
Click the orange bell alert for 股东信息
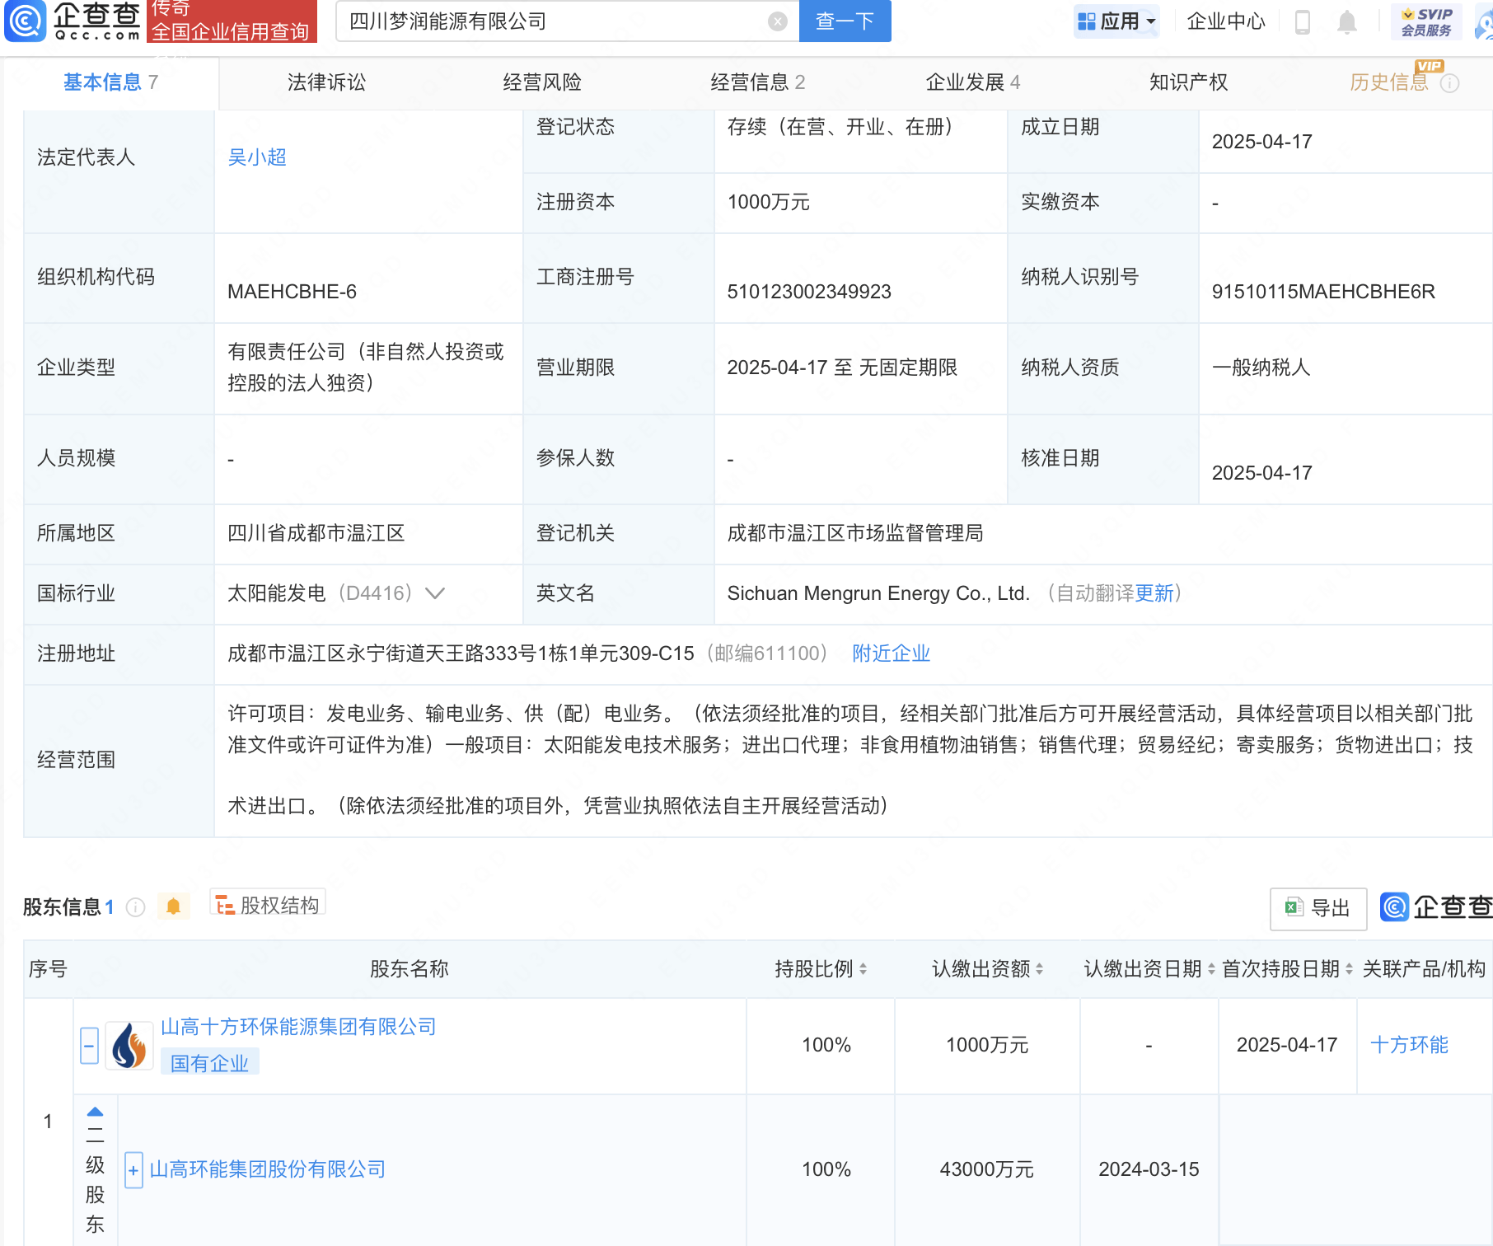click(173, 906)
